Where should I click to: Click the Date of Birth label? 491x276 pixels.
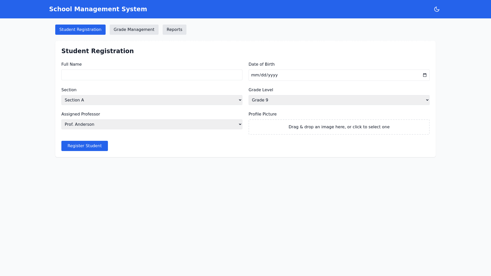tap(261, 64)
